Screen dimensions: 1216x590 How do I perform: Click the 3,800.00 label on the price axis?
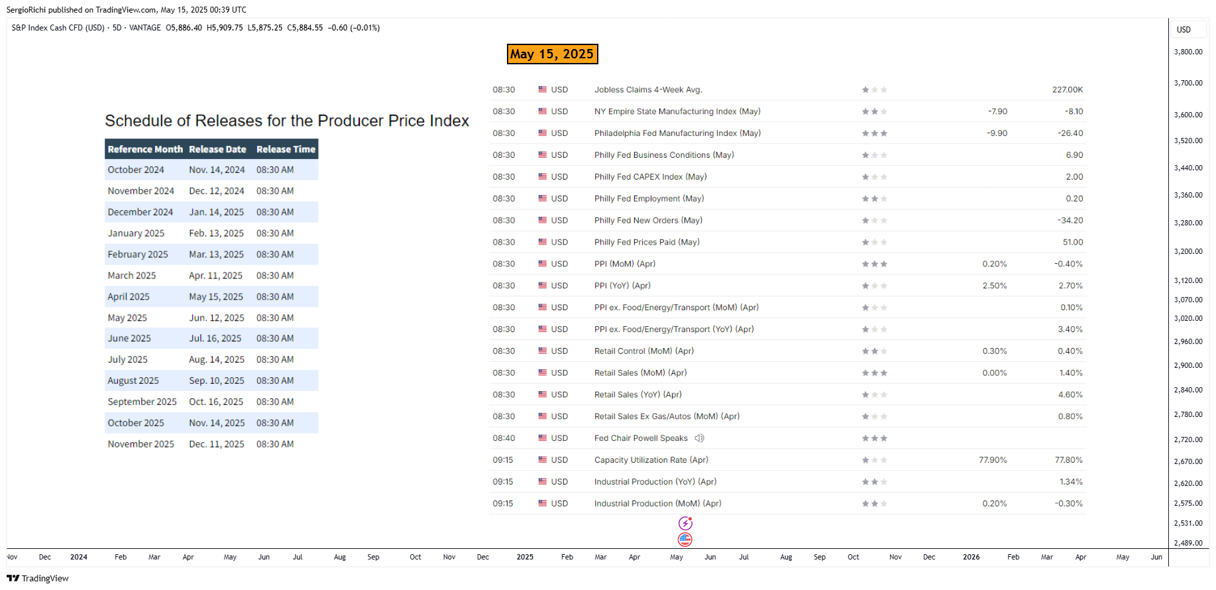[x=1188, y=52]
